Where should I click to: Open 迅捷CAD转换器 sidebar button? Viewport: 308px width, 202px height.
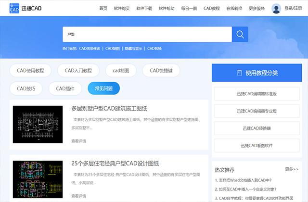coord(257,128)
